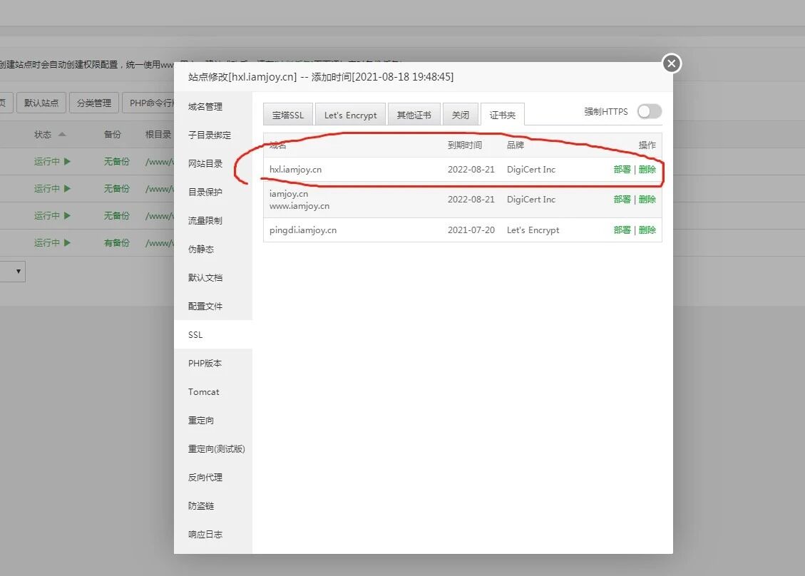Click the 关闭 tab
805x576 pixels.
tap(461, 115)
